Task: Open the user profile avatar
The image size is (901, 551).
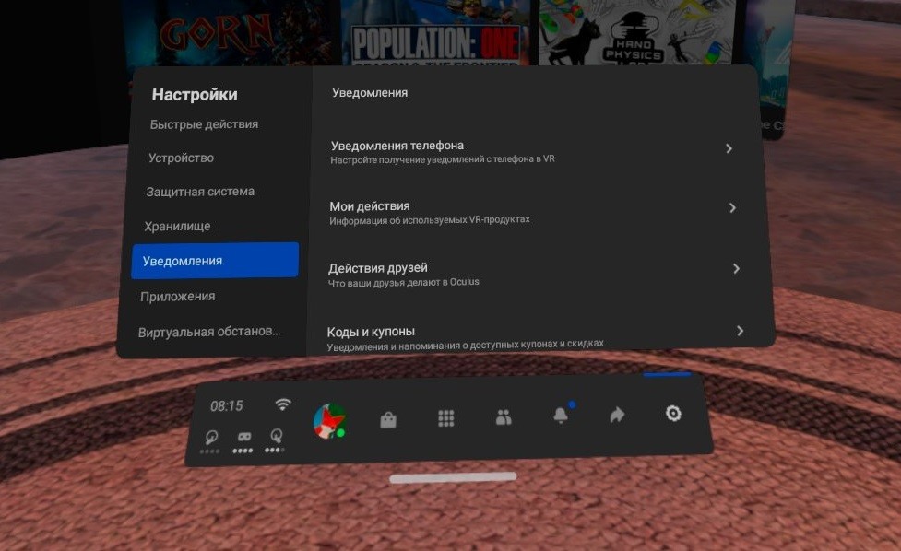Action: [329, 421]
